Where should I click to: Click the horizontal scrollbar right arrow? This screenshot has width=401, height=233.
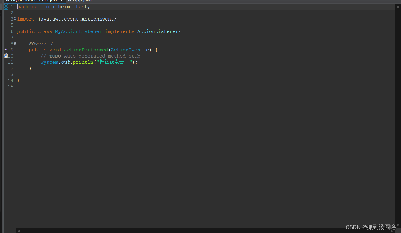click(x=392, y=231)
